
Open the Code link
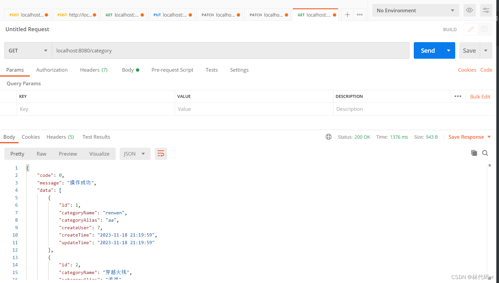pos(486,70)
